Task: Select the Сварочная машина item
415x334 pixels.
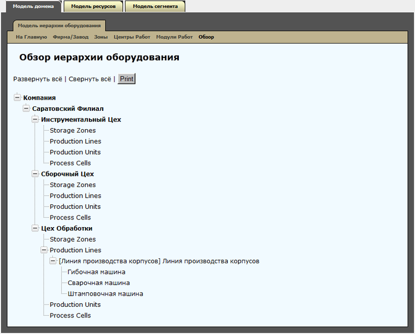Action: click(x=99, y=283)
